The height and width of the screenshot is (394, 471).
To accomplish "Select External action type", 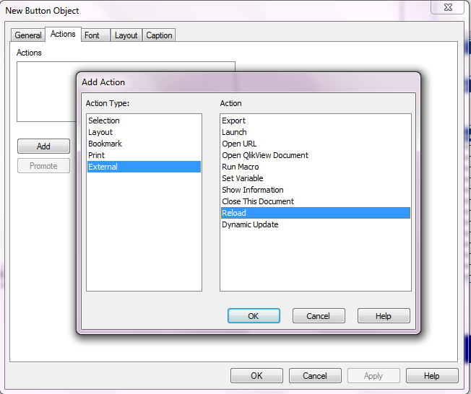I will point(144,167).
